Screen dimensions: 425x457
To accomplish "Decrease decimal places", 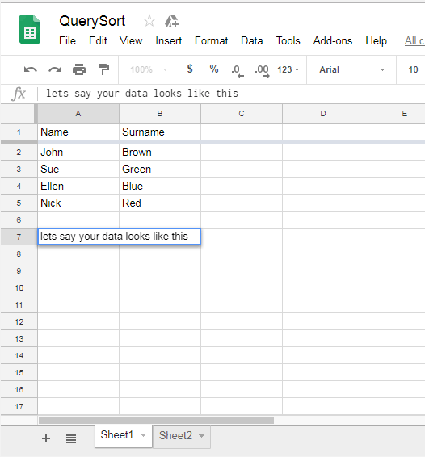I will click(x=238, y=70).
